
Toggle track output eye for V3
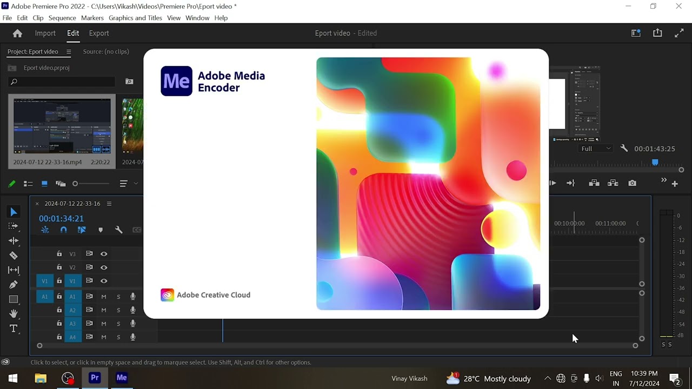point(104,254)
